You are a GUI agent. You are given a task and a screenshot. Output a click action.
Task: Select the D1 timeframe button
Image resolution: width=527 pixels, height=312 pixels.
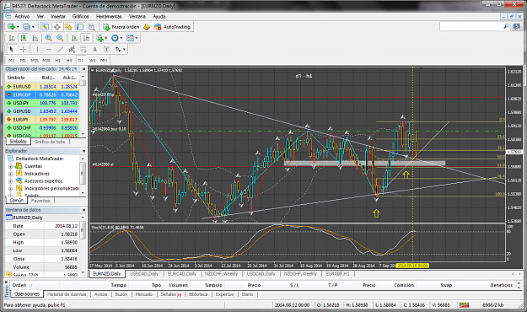[x=81, y=60]
